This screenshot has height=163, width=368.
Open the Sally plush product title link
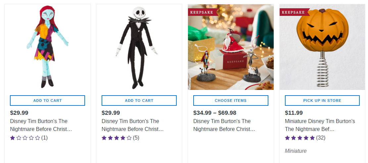pos(41,125)
